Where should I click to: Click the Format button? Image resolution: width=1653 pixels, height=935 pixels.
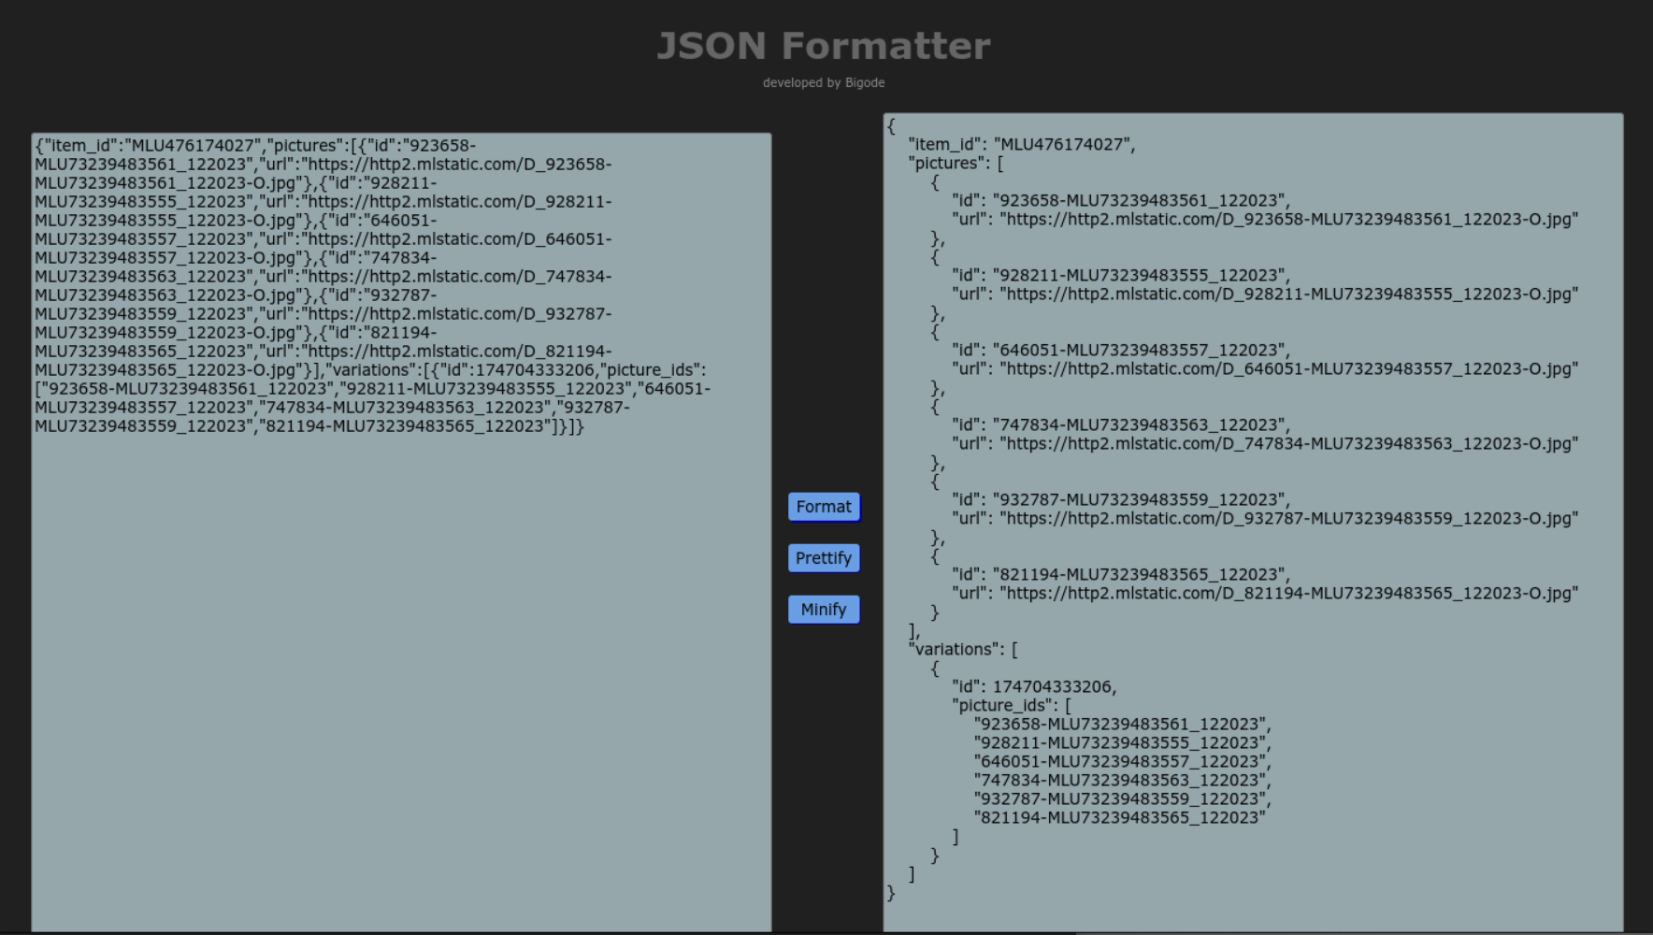[x=824, y=507]
